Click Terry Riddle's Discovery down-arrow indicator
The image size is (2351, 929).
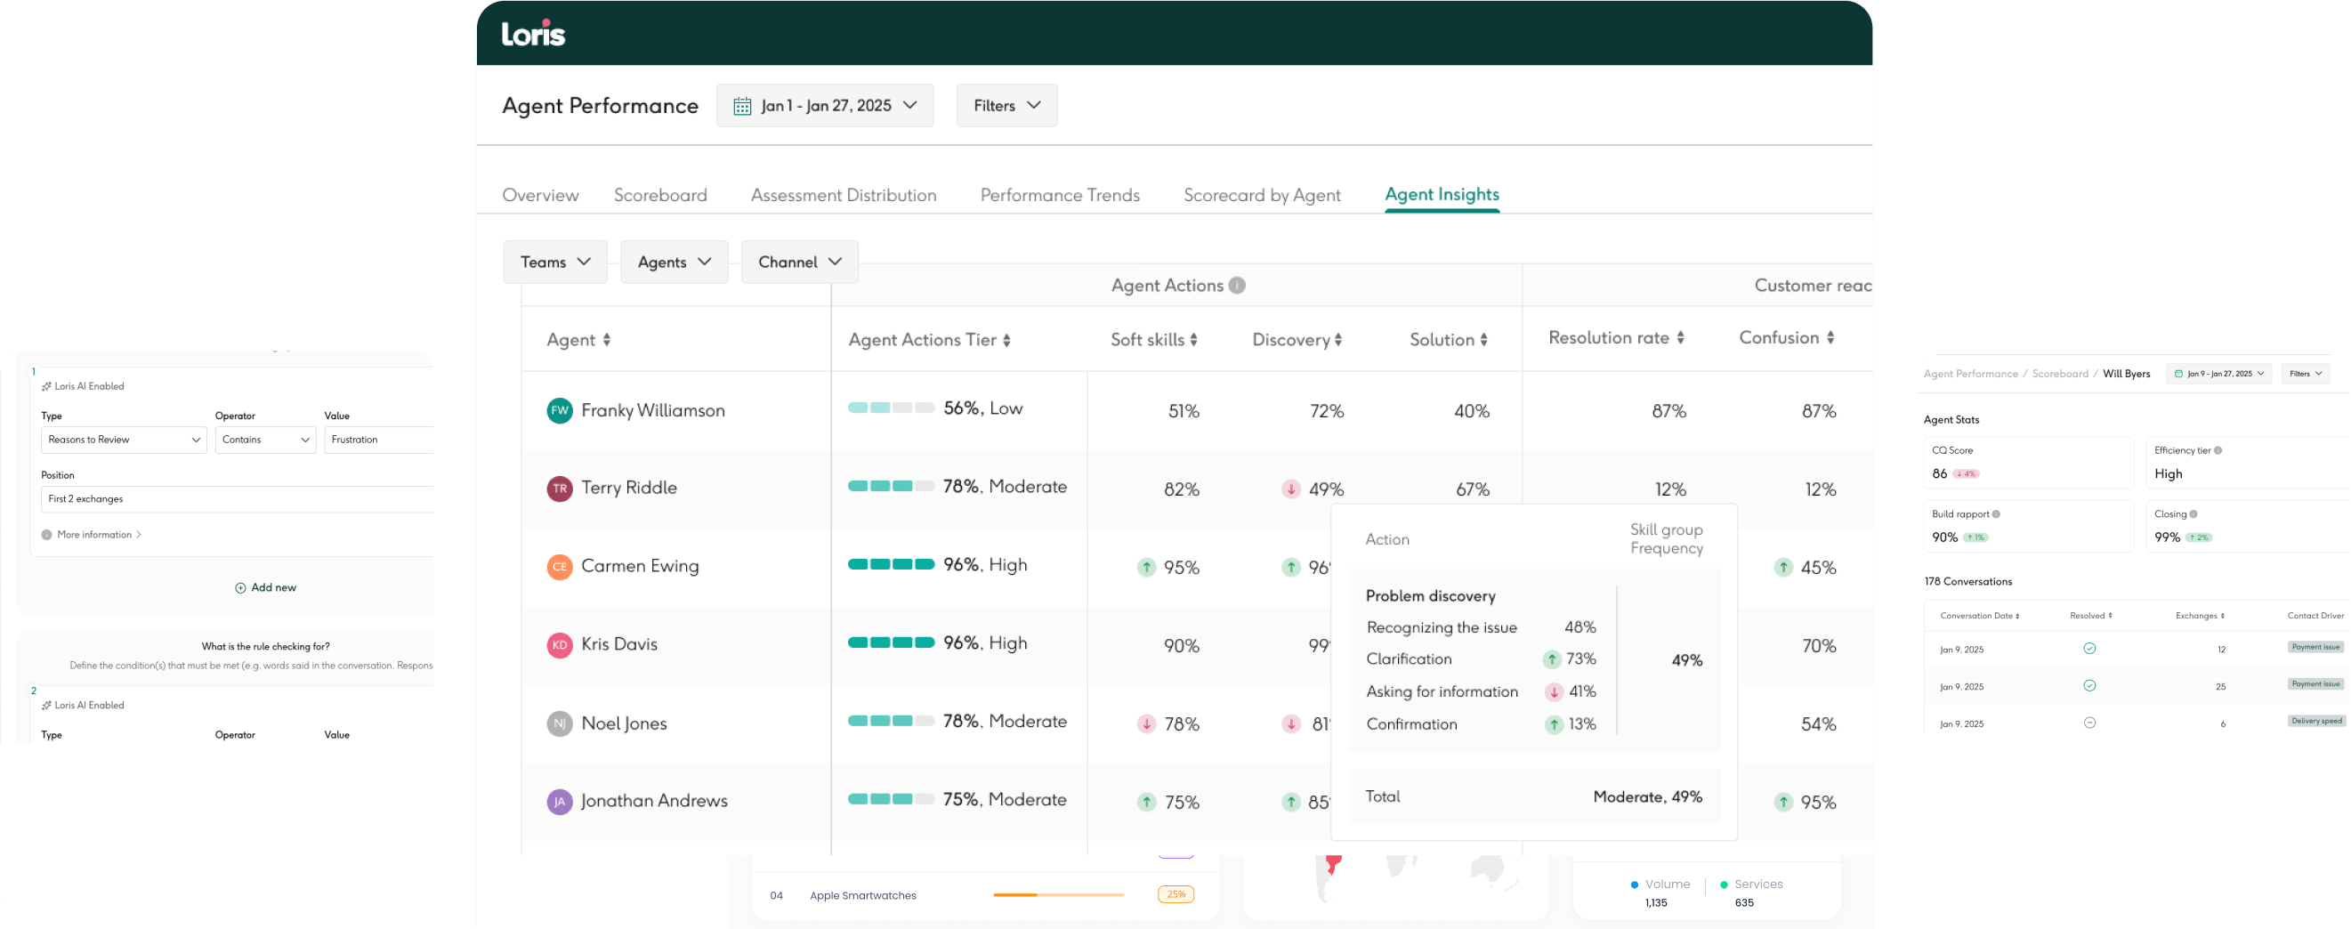[1290, 489]
